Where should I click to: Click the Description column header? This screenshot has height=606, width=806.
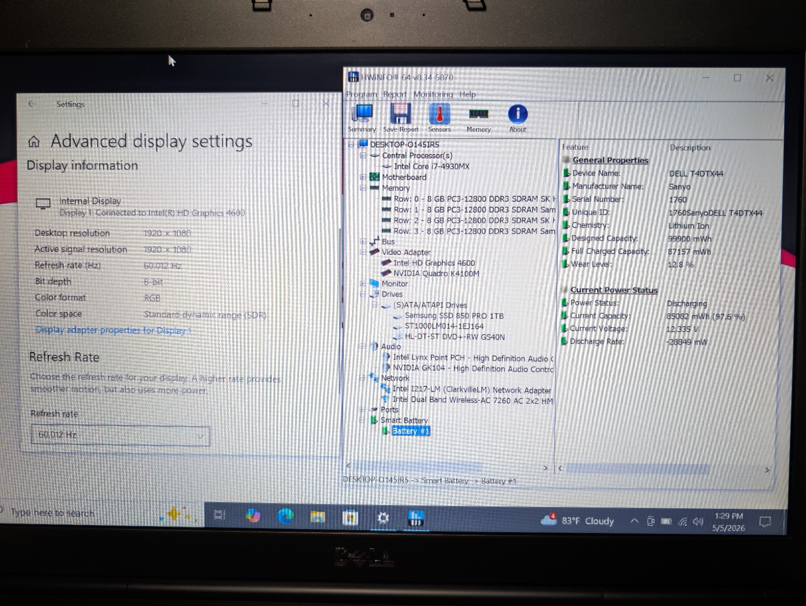point(690,147)
